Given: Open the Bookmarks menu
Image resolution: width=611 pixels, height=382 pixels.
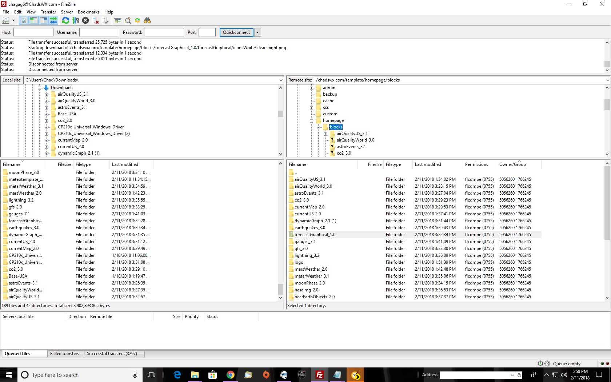Looking at the screenshot, I should tap(88, 12).
